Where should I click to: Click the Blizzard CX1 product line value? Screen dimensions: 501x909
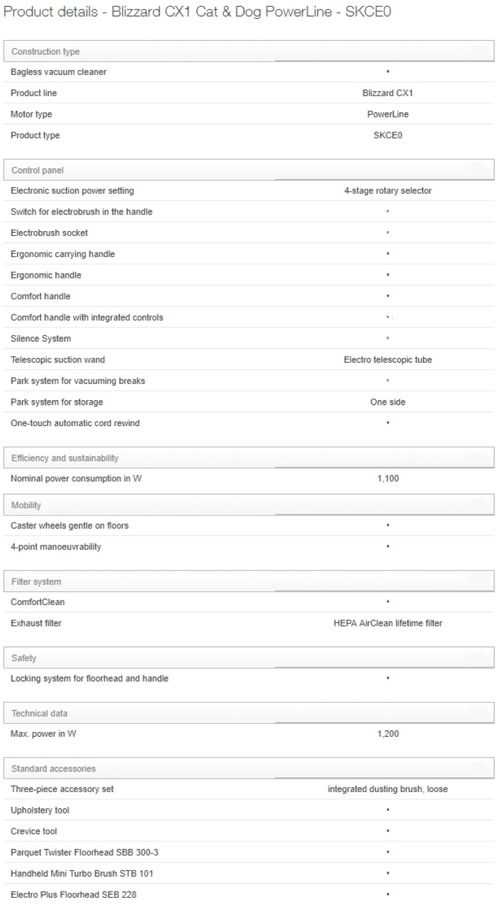(387, 93)
